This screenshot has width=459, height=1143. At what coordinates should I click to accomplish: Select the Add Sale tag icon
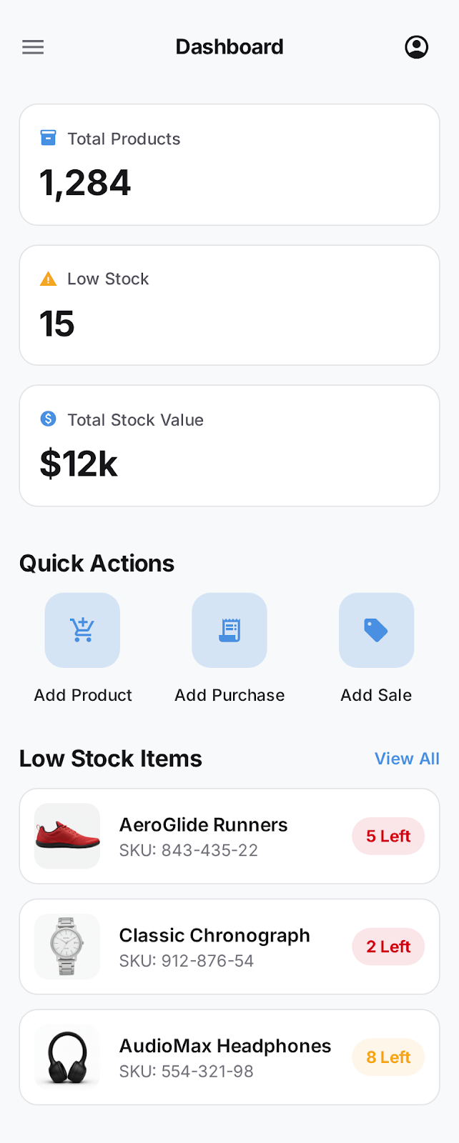coord(376,630)
